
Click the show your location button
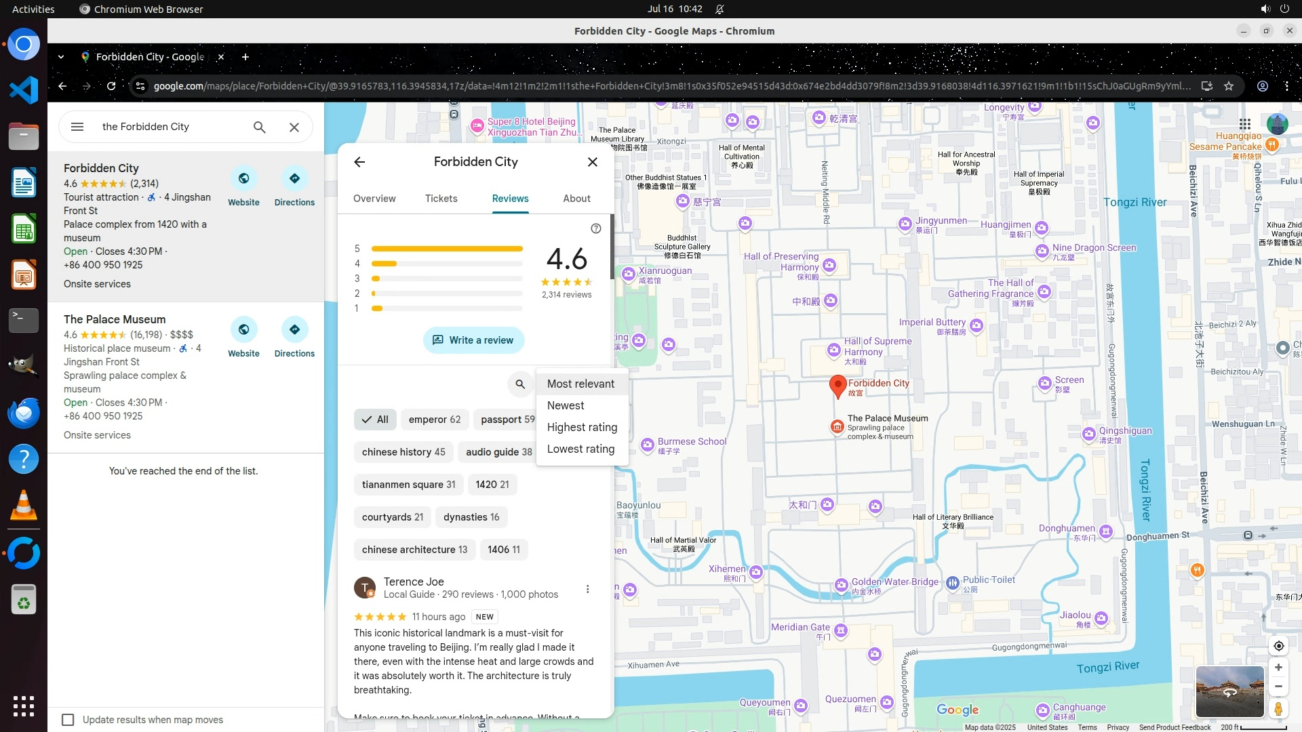pos(1278,646)
